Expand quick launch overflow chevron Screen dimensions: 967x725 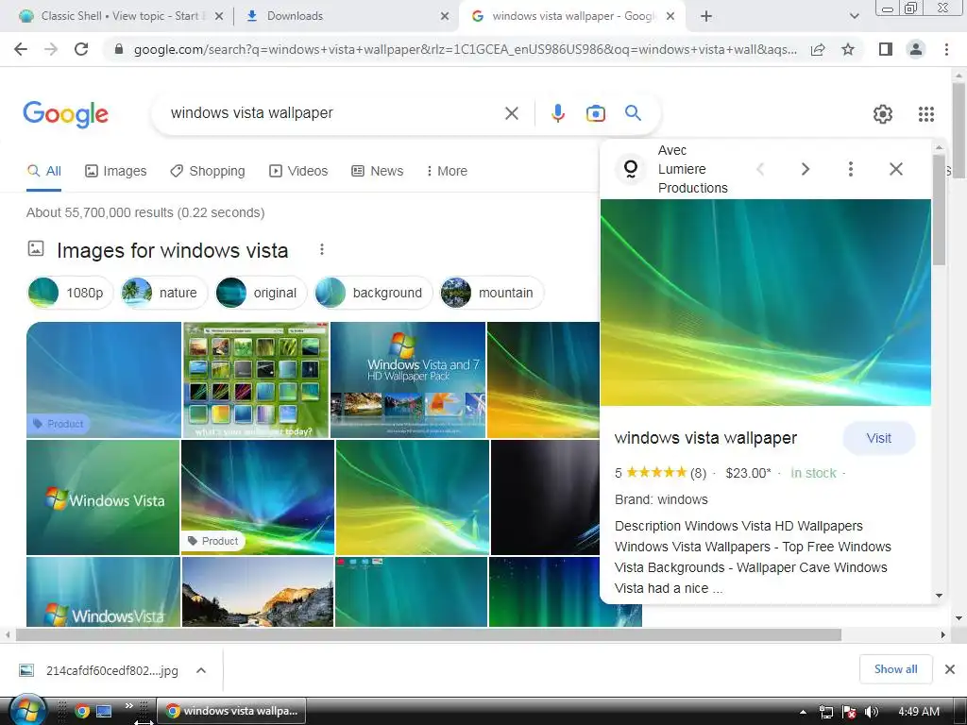(x=128, y=705)
